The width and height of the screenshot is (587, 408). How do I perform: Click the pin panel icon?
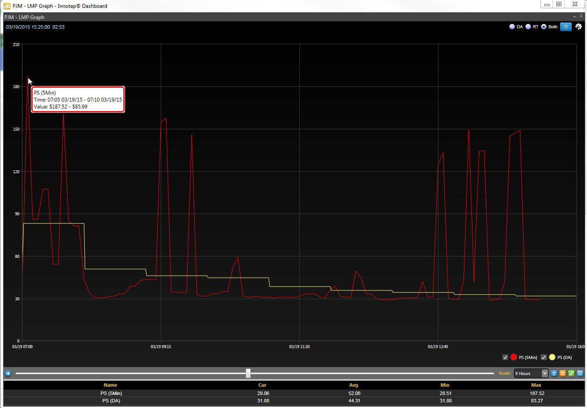pos(581,16)
